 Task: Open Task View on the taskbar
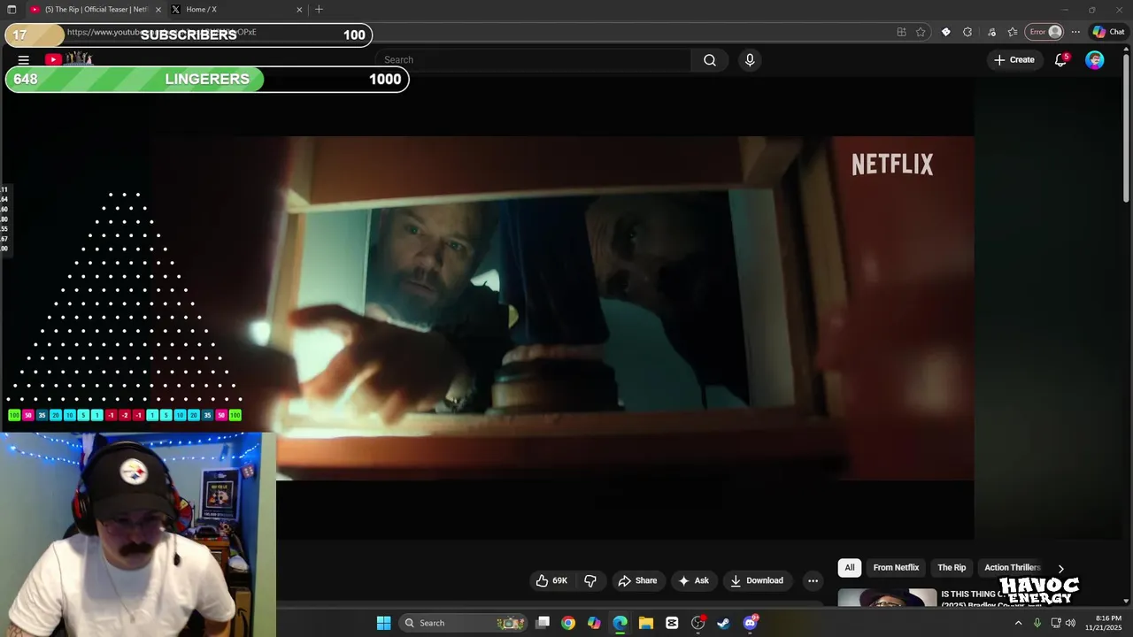pyautogui.click(x=543, y=623)
